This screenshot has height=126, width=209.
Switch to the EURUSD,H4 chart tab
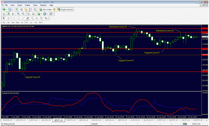pos(7,120)
